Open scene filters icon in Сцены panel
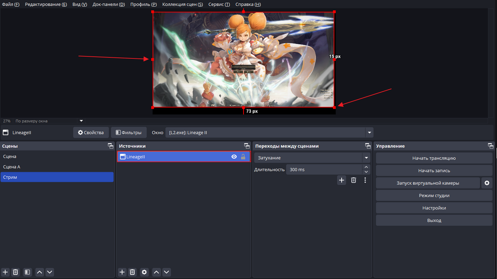This screenshot has height=279, width=497. [27, 272]
